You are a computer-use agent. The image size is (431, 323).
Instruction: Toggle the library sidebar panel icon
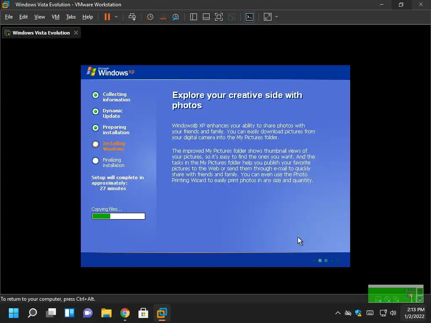coord(194,17)
